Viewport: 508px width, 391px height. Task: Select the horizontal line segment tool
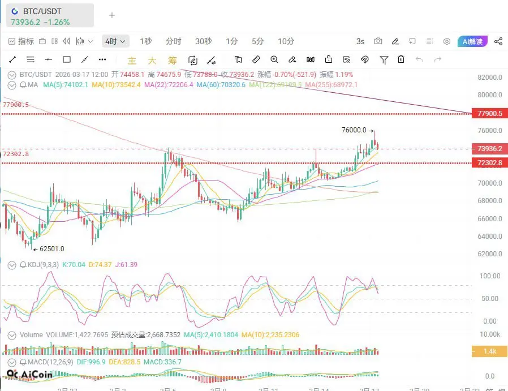(x=49, y=59)
